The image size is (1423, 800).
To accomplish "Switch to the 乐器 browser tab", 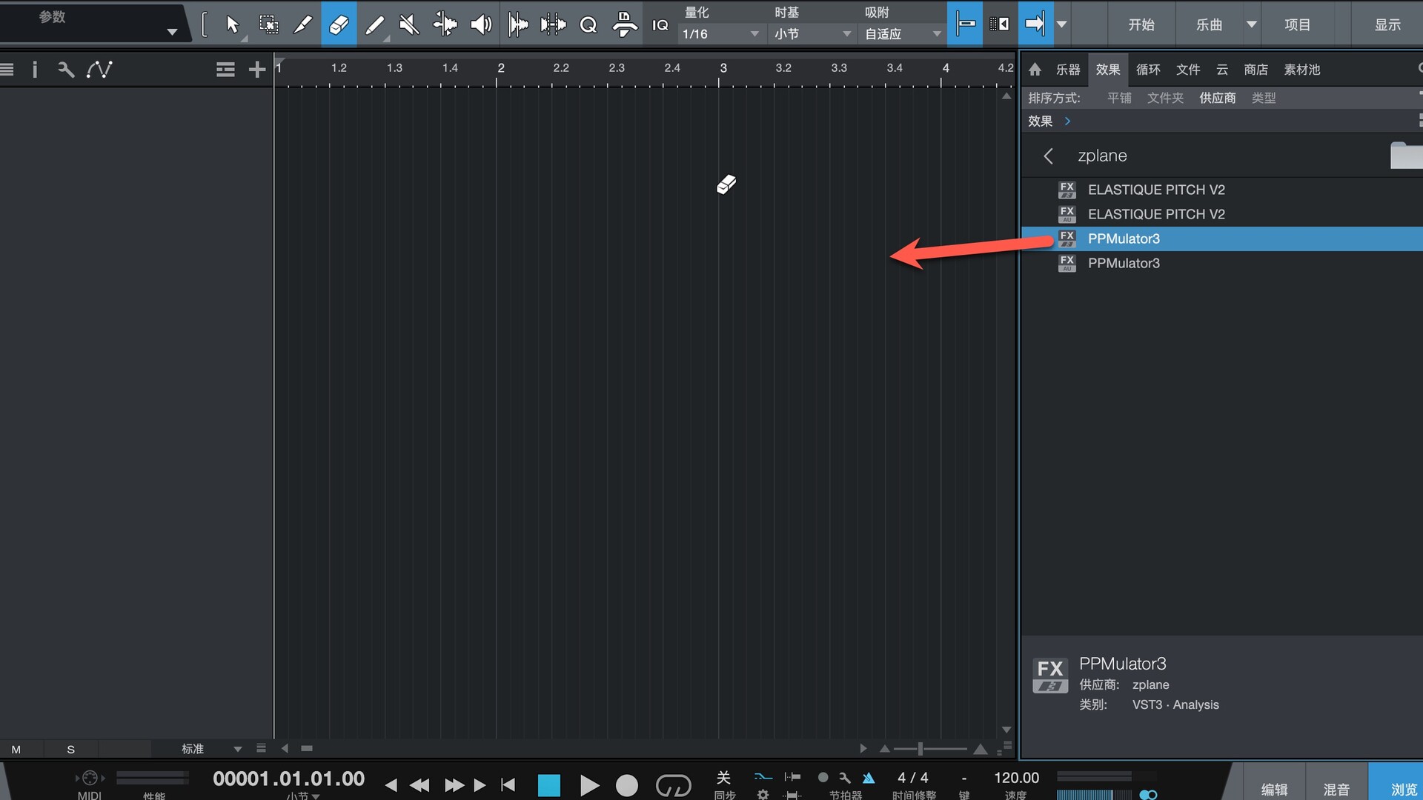I will click(1067, 70).
